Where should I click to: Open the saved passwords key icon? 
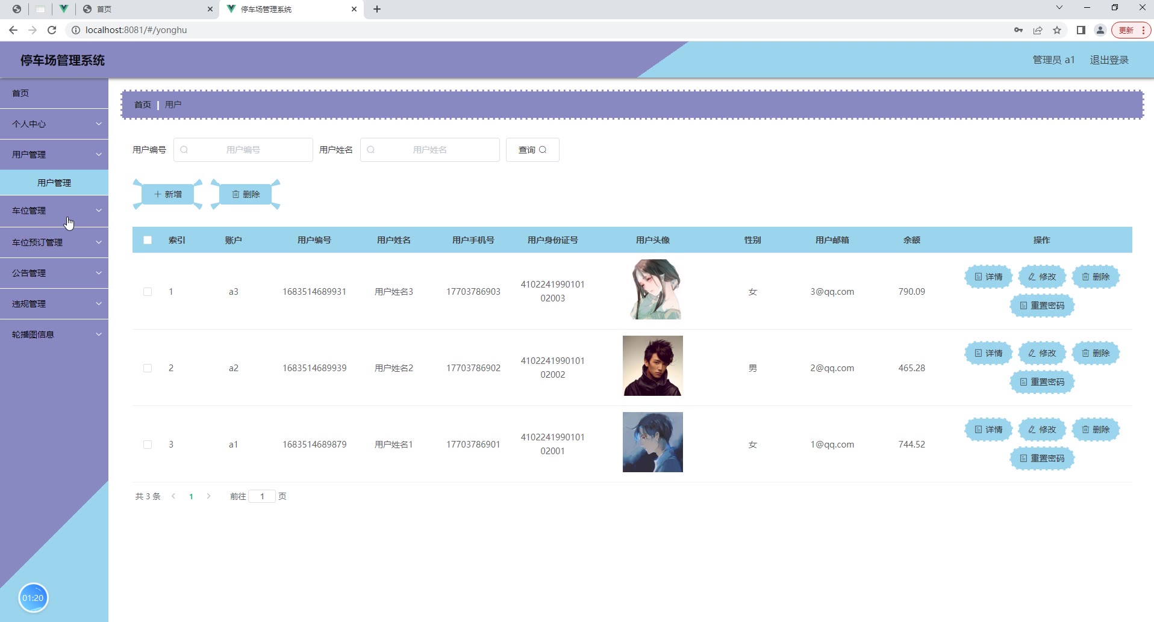point(1018,30)
